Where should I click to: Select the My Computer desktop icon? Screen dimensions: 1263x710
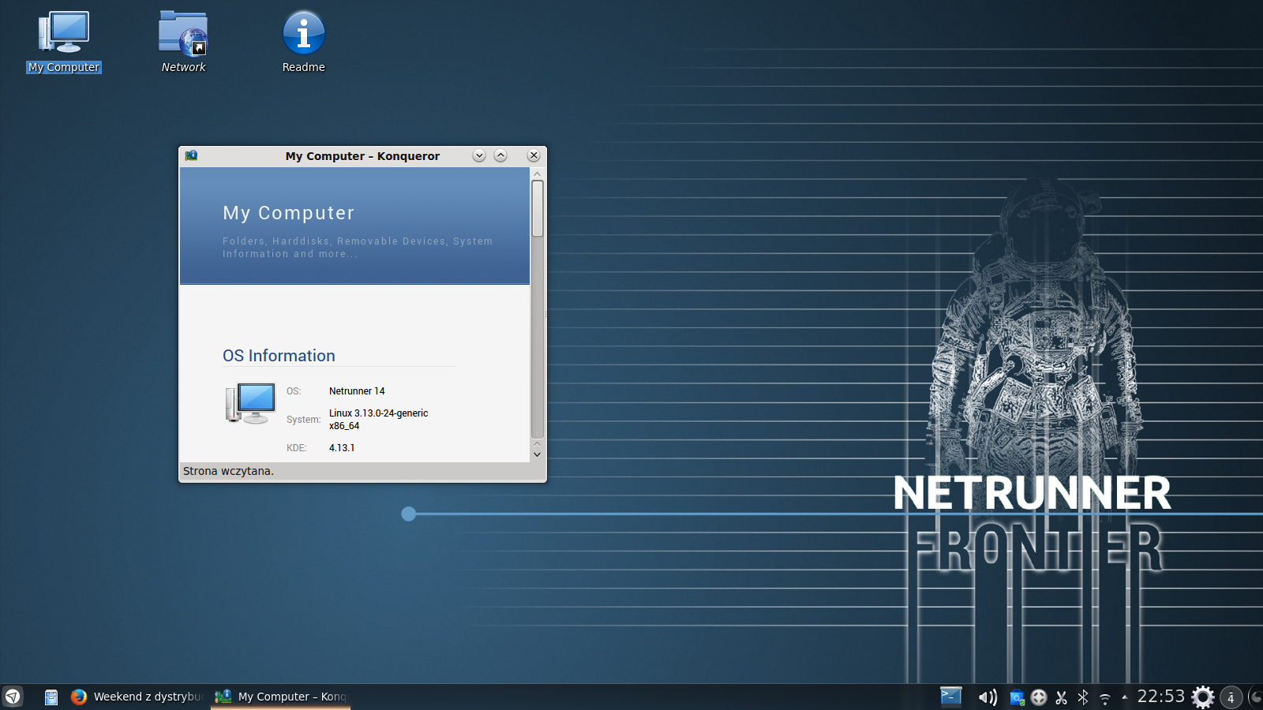click(x=64, y=43)
